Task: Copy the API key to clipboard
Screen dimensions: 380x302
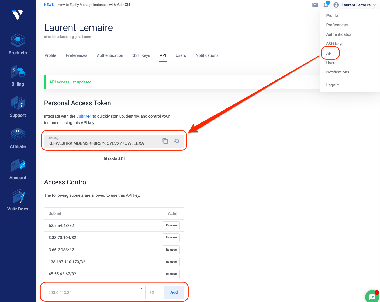Action: pos(165,141)
